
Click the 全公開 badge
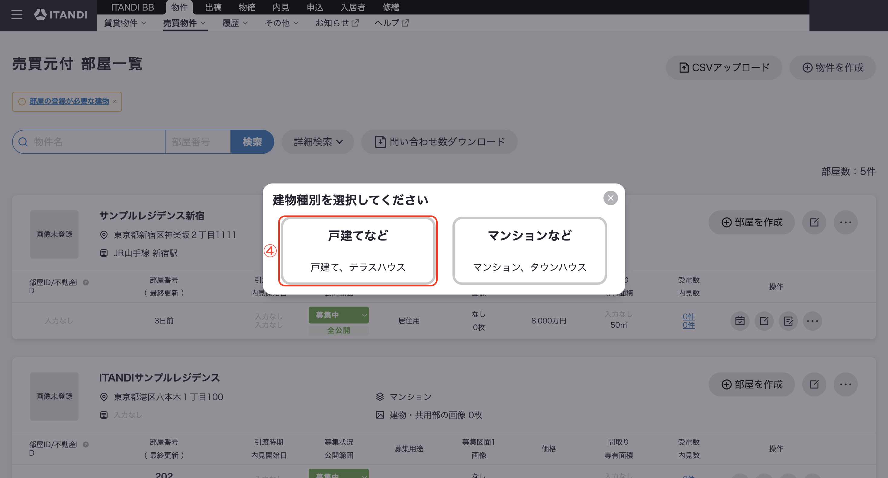point(339,331)
